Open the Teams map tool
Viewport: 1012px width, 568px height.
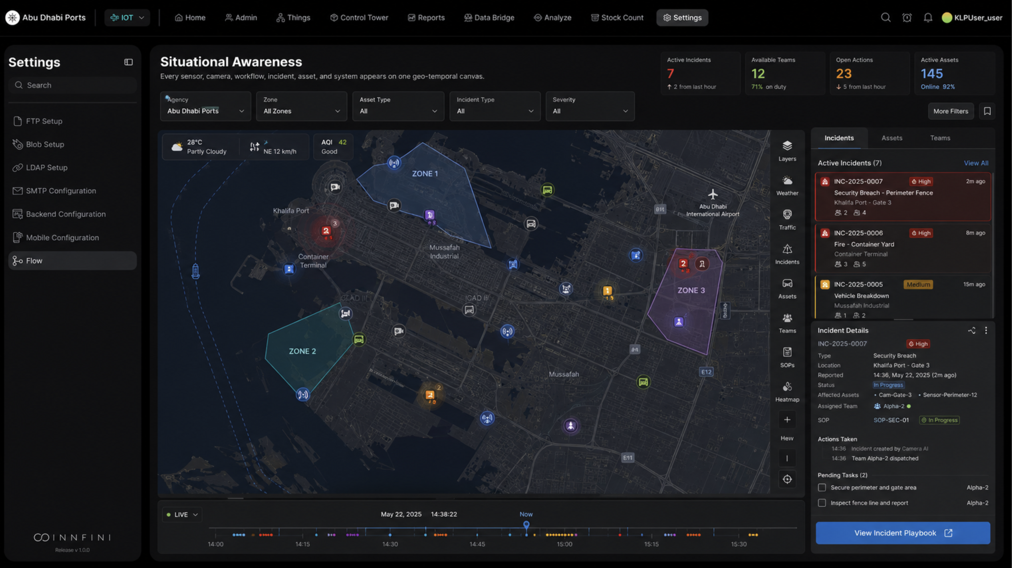pos(787,323)
